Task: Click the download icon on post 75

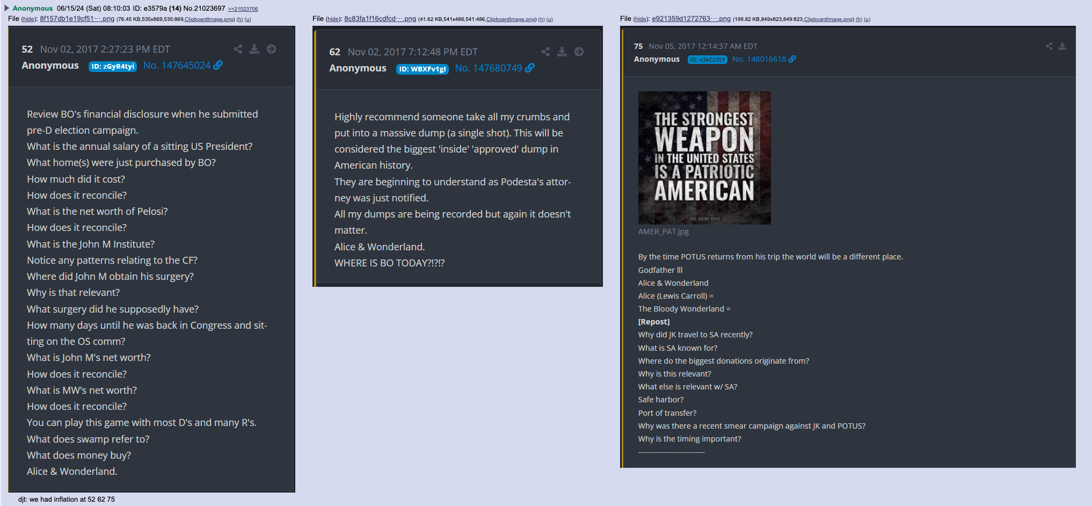Action: [x=1062, y=46]
